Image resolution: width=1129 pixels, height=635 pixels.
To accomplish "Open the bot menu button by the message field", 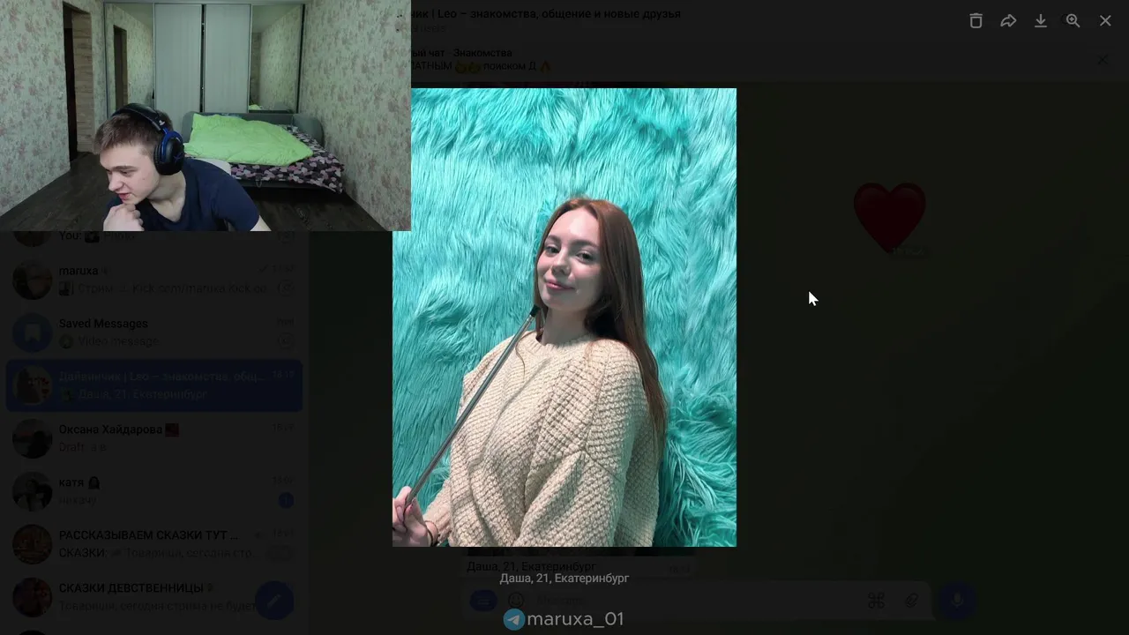I will tap(482, 601).
